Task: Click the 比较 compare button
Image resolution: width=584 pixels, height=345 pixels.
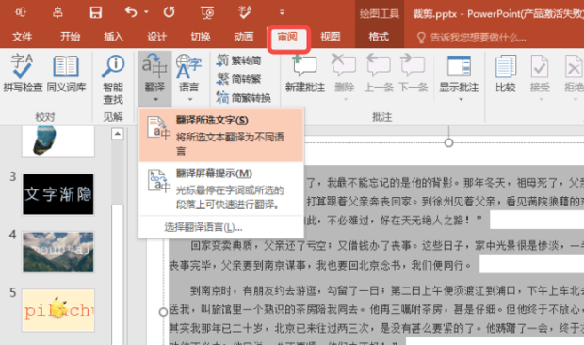Action: click(506, 73)
